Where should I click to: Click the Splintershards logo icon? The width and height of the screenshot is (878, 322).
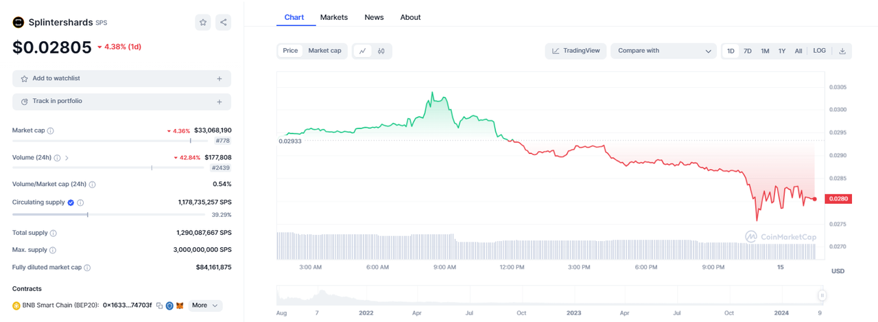pos(19,22)
